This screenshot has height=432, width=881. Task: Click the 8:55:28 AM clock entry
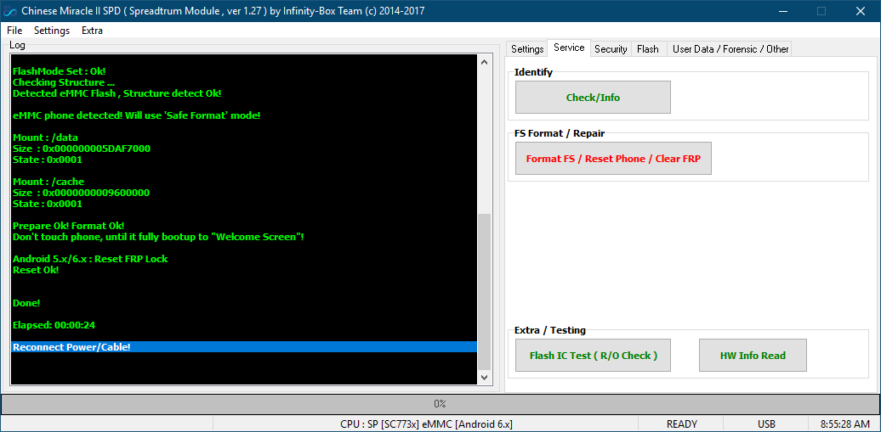[845, 424]
